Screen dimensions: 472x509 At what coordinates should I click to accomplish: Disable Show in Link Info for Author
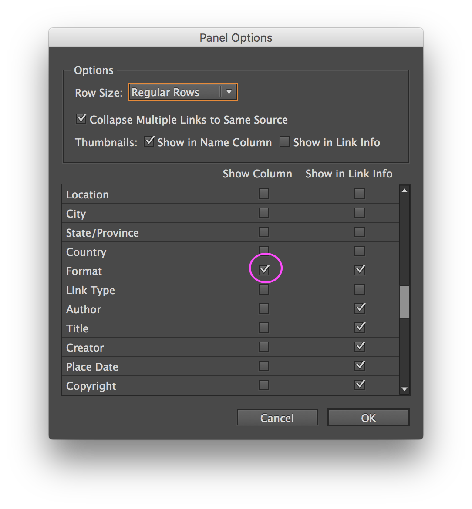[360, 308]
